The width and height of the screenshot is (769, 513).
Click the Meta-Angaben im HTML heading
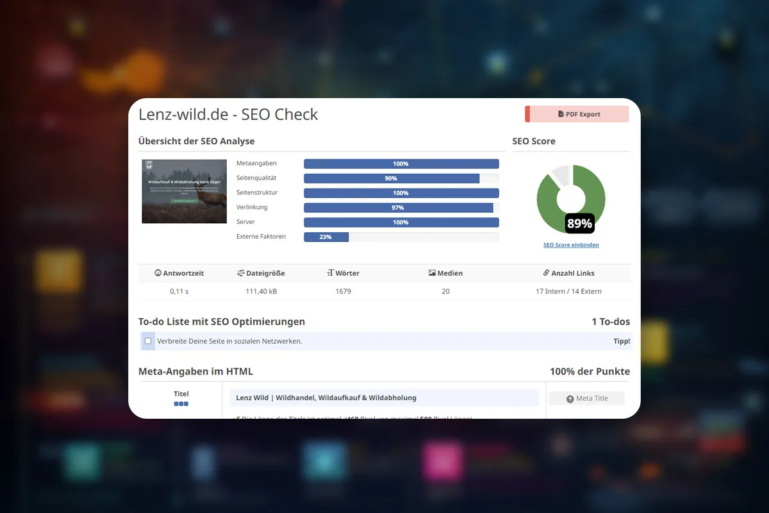[195, 371]
